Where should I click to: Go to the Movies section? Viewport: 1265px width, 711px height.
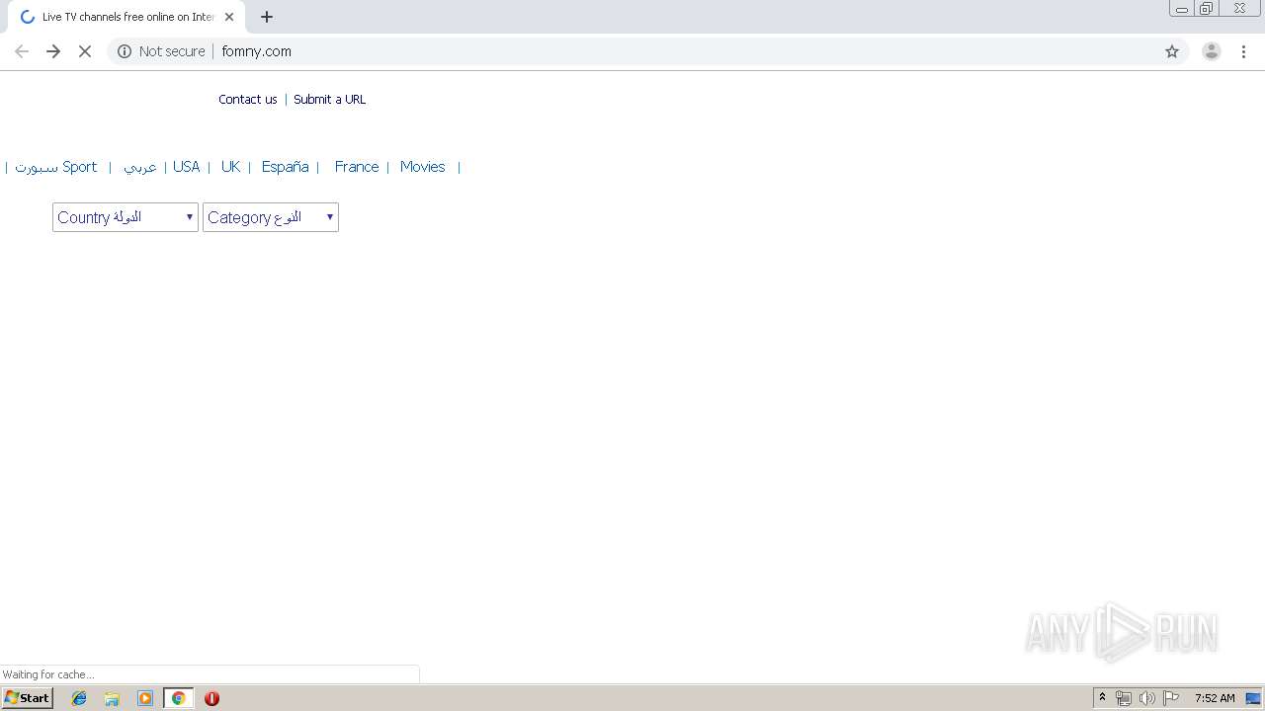tap(423, 167)
